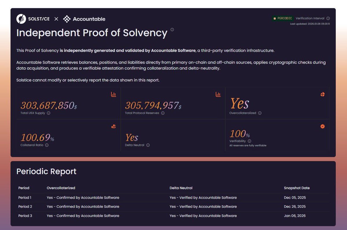Click the bar chart icon in Total USX Supply card

tap(114, 94)
